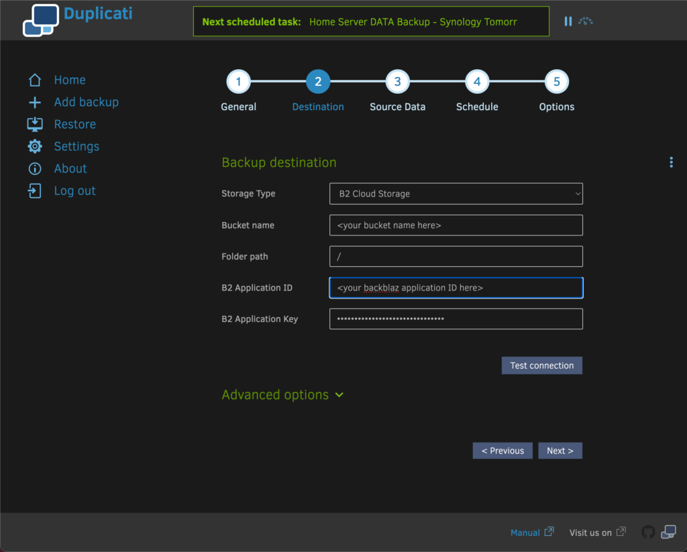Click the Next button
The image size is (687, 552).
560,451
